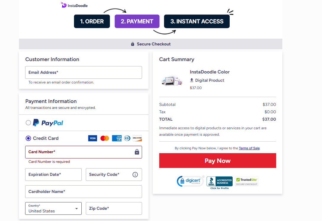The height and width of the screenshot is (221, 322).
Task: Open the Country dropdown
Action: [53, 208]
